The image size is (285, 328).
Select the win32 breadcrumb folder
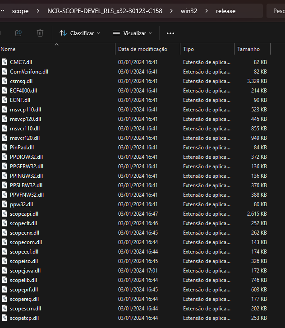pos(189,11)
